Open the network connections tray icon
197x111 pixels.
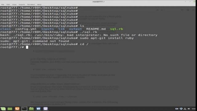click(185, 109)
